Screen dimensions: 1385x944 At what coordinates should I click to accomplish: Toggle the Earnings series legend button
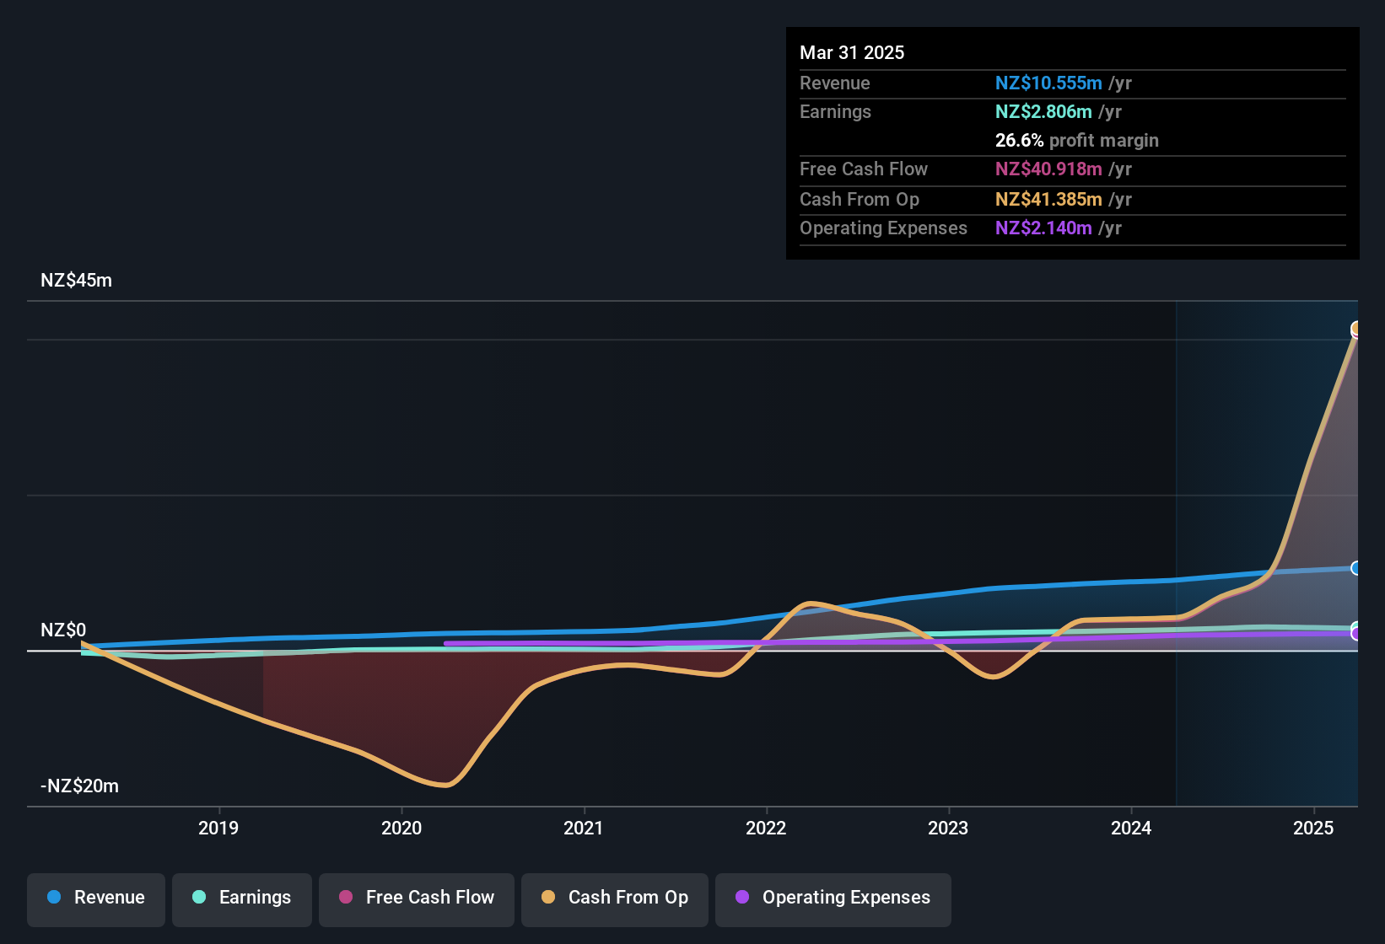click(242, 899)
